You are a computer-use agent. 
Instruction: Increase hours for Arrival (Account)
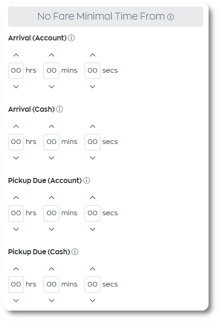coord(16,55)
